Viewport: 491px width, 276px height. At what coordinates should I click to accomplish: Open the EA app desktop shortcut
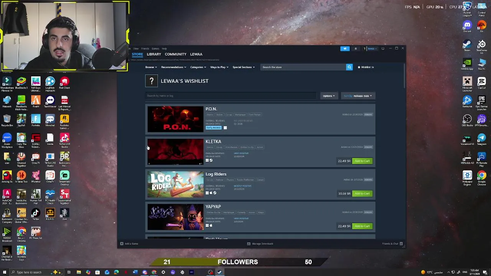tap(482, 26)
